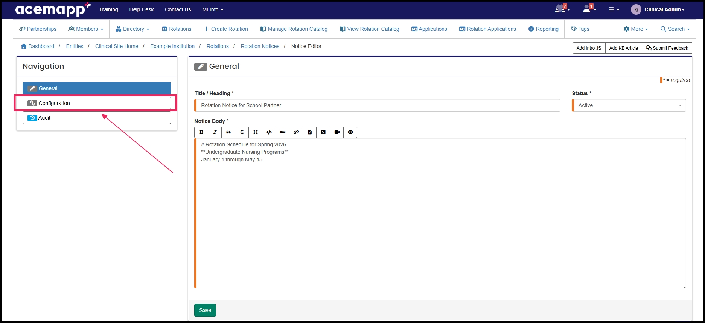Go to Rotation Notices breadcrumb link

[x=260, y=46]
